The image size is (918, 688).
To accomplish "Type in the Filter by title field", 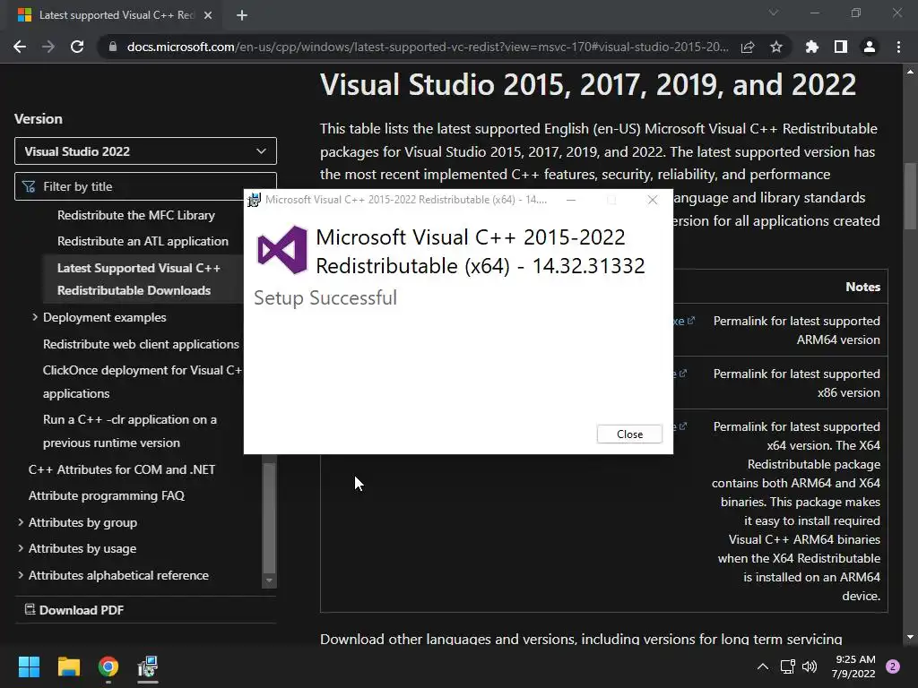I will (x=152, y=186).
